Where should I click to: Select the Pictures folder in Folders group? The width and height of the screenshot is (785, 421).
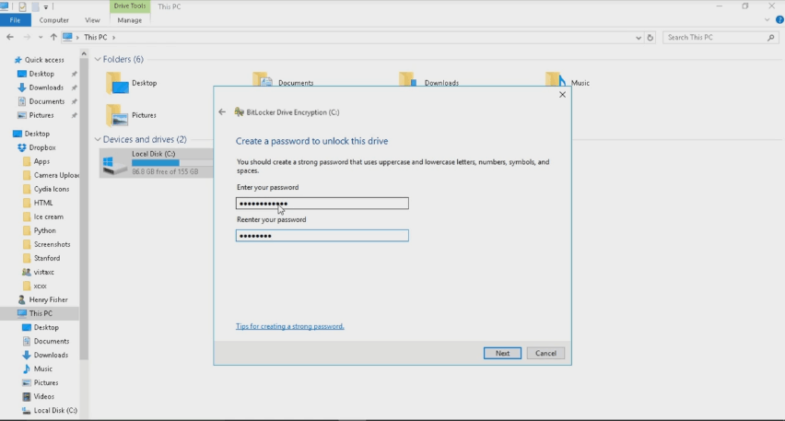[132, 115]
